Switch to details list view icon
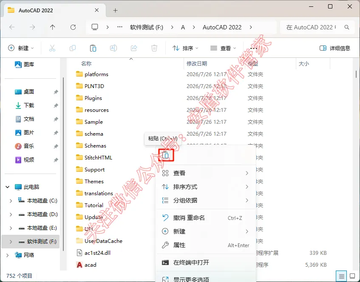360x282 pixels. coord(342,276)
